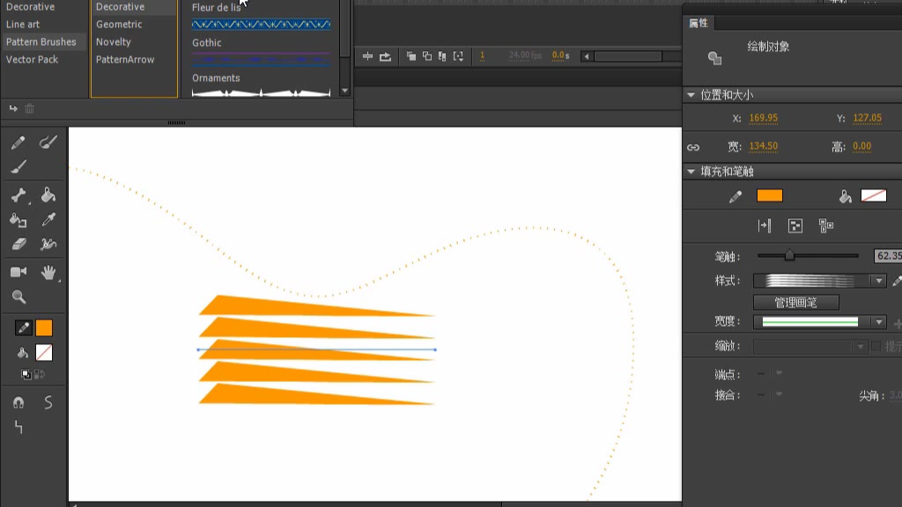Toggle the width-height link lock
The height and width of the screenshot is (507, 902).
pyautogui.click(x=693, y=147)
